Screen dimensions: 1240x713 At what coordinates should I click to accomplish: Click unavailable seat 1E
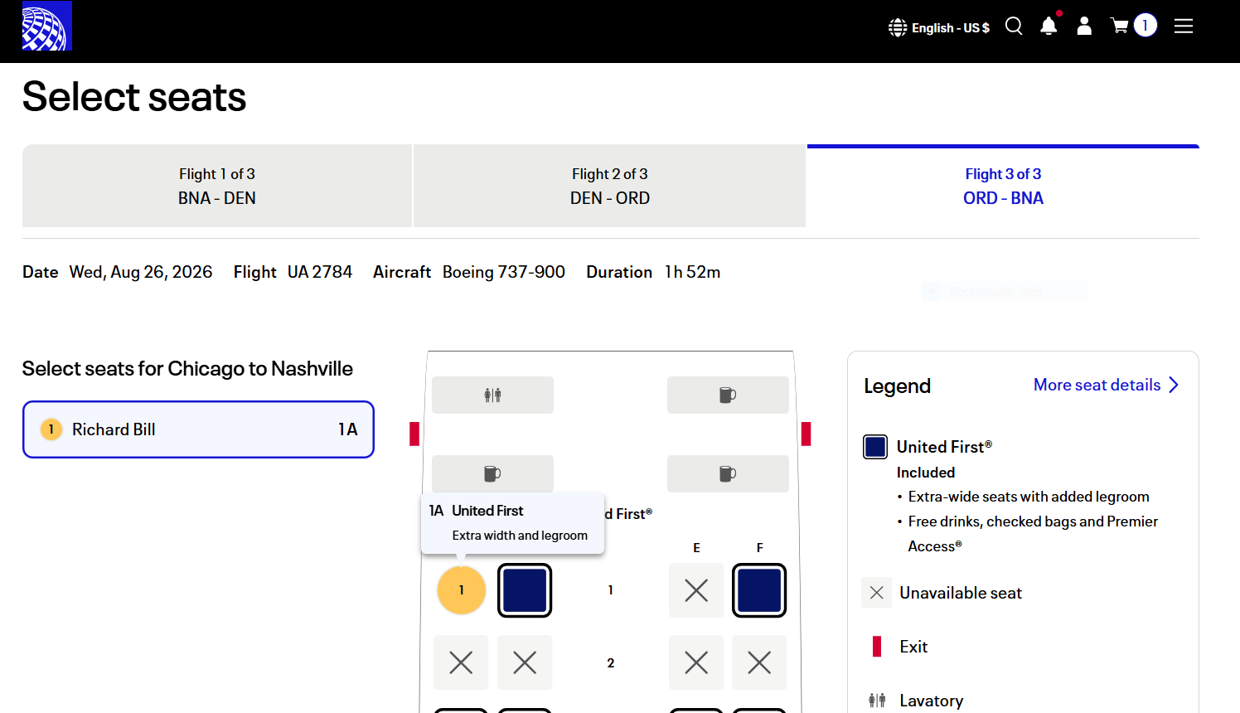coord(696,590)
